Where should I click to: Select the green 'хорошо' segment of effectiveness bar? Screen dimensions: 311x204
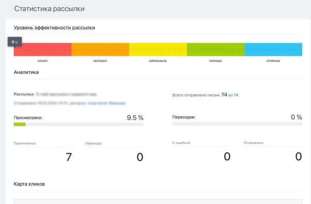tap(216, 49)
